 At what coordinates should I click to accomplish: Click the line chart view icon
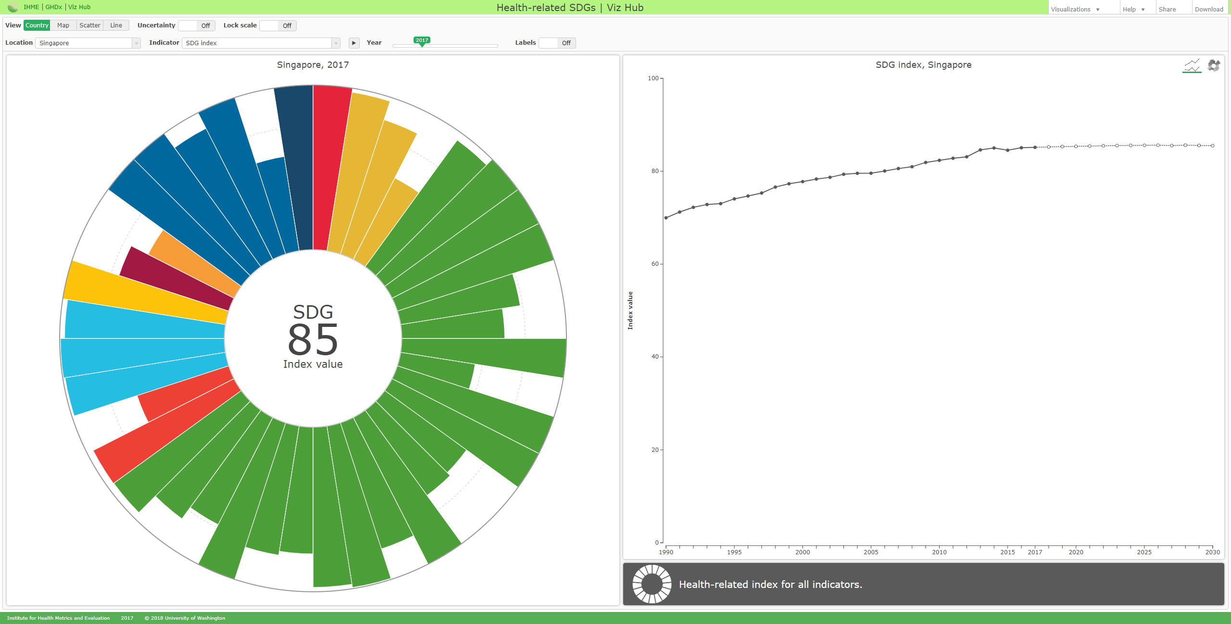coord(1192,65)
